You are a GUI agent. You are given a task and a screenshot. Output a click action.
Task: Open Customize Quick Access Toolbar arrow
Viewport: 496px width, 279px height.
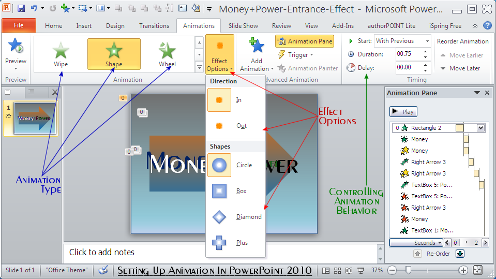click(x=209, y=9)
